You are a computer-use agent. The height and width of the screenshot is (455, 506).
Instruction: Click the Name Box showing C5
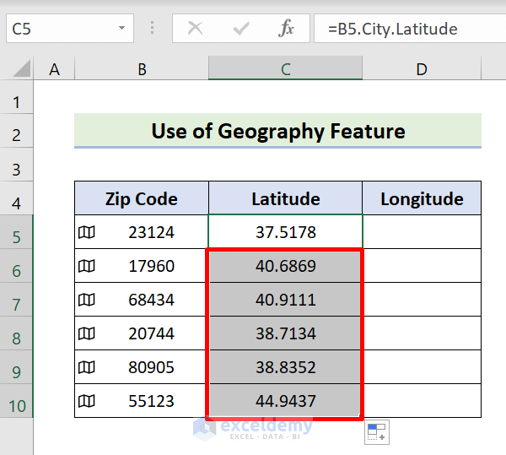(59, 29)
